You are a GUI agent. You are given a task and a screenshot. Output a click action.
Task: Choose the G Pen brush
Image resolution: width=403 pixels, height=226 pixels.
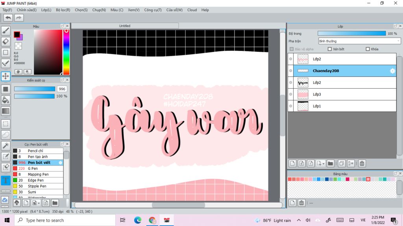(x=38, y=168)
